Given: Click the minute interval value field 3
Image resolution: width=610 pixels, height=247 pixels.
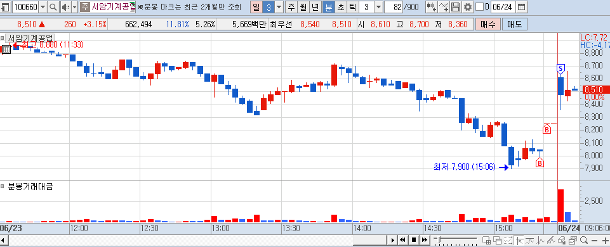Looking at the screenshot, I should point(366,7).
